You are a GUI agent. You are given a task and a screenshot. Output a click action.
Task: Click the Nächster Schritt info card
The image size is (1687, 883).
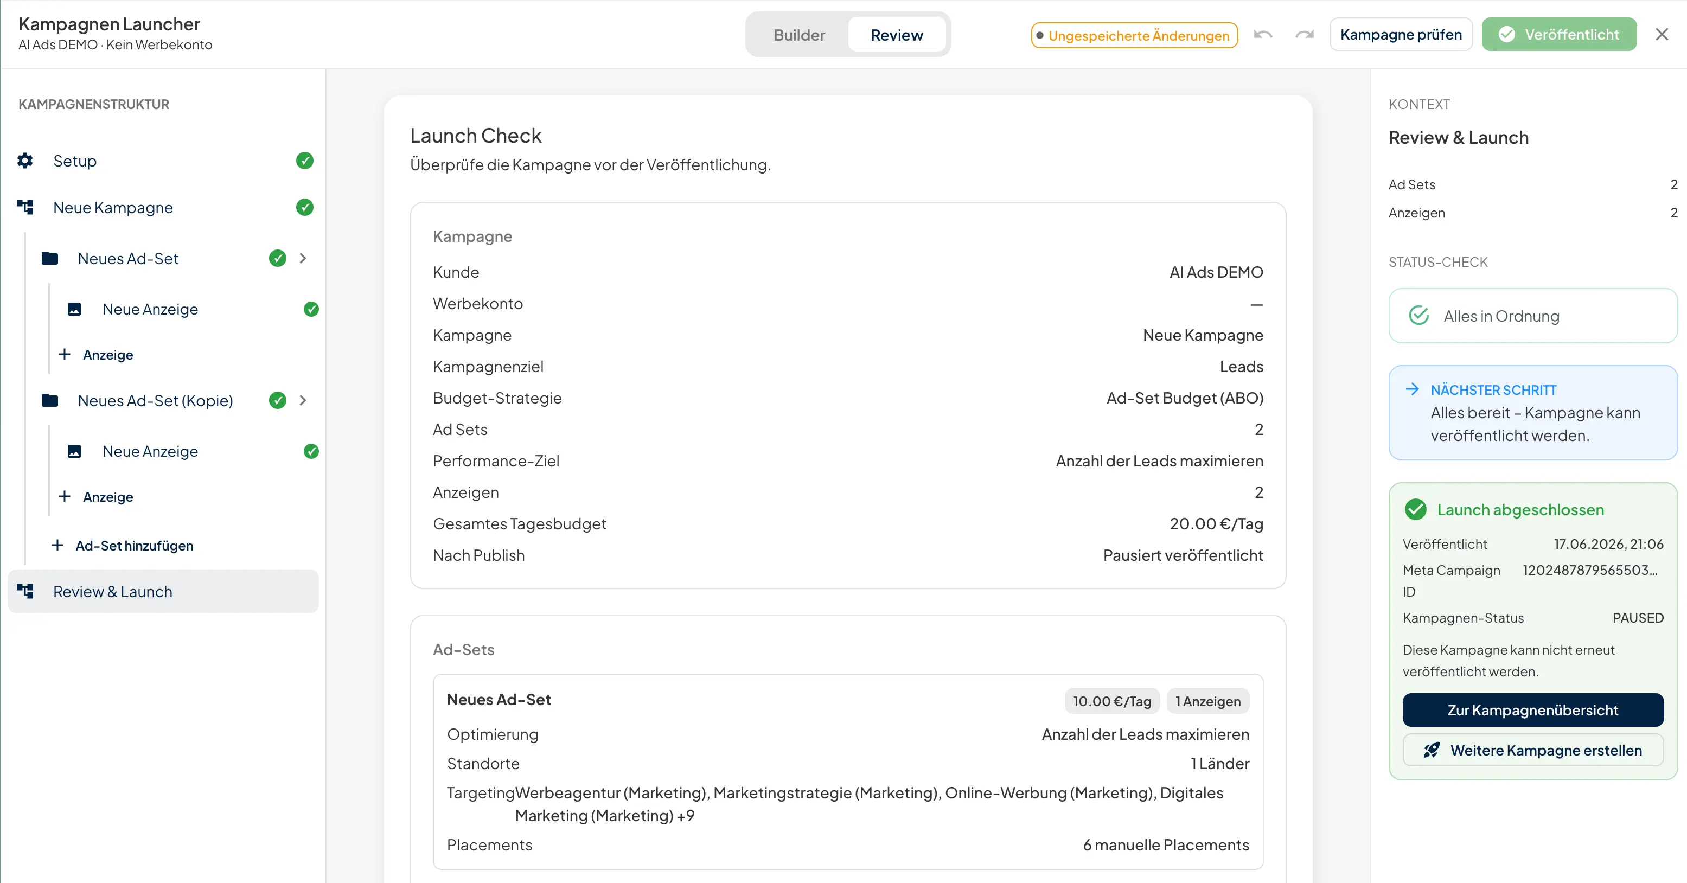[x=1532, y=413]
